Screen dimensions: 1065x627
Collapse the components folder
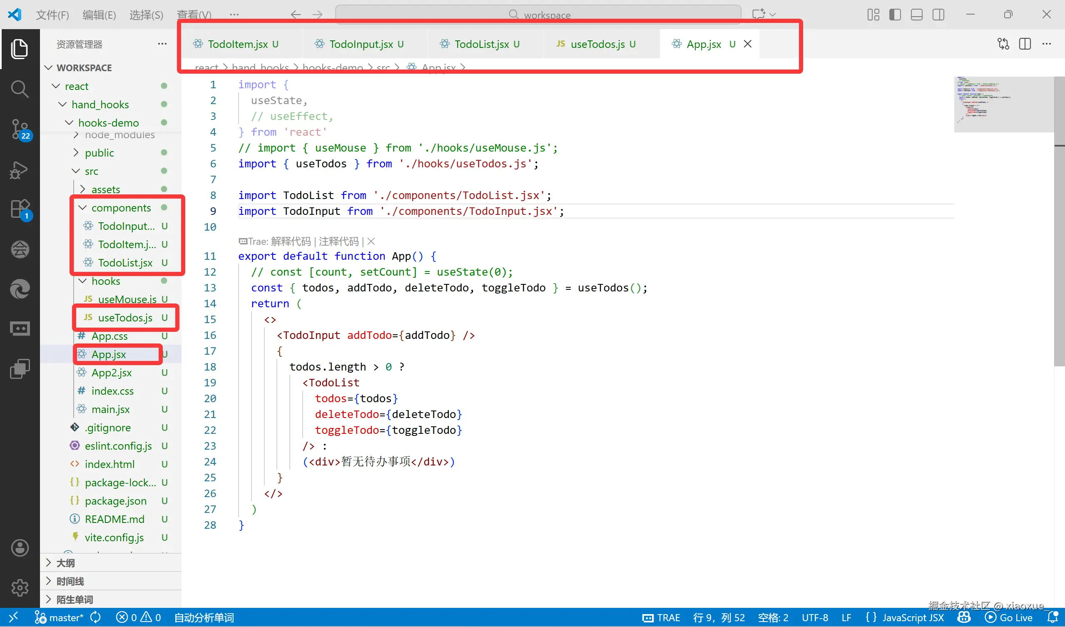[x=121, y=208]
